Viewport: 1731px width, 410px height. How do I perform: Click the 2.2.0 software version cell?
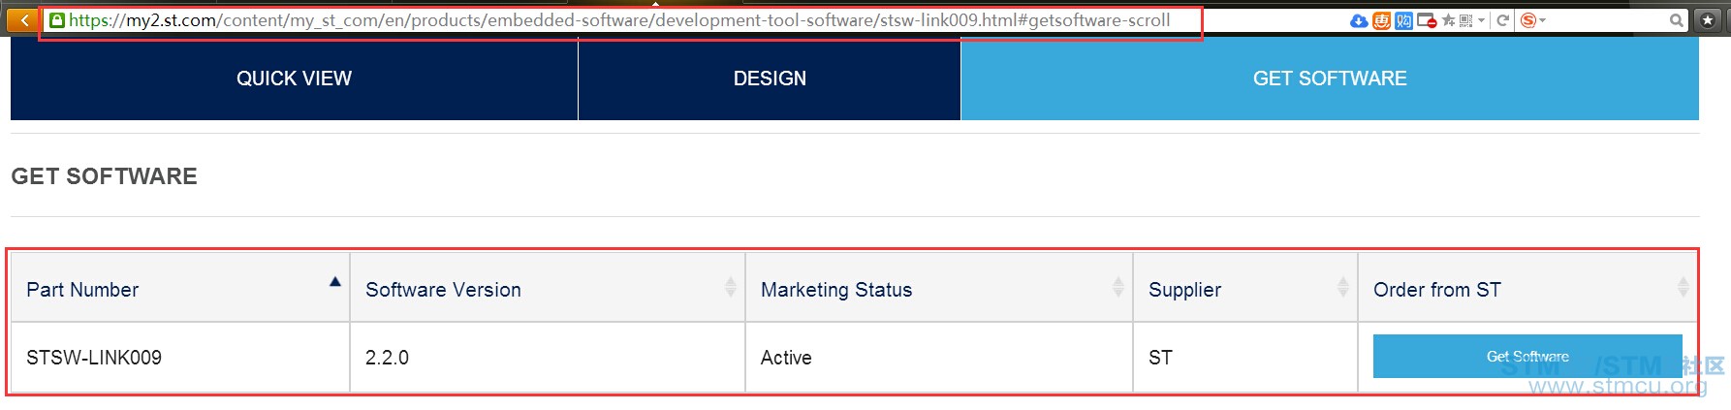click(x=548, y=358)
